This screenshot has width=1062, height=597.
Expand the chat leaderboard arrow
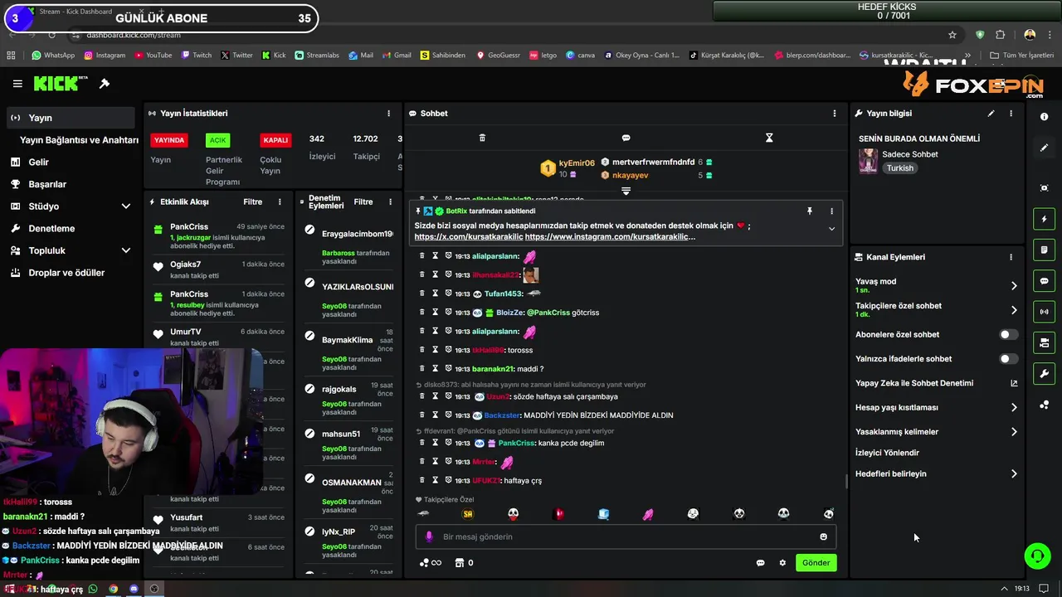(x=626, y=192)
